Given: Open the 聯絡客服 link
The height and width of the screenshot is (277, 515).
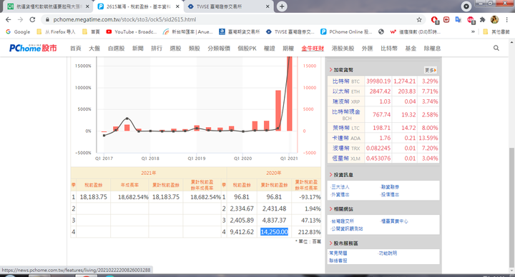Looking at the screenshot, I should coord(338,261).
